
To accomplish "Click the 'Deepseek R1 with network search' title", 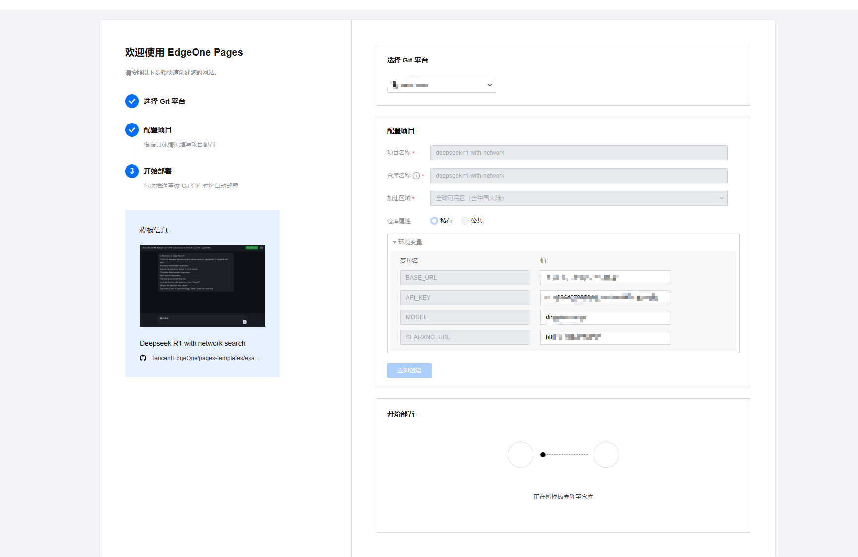I will coord(193,343).
